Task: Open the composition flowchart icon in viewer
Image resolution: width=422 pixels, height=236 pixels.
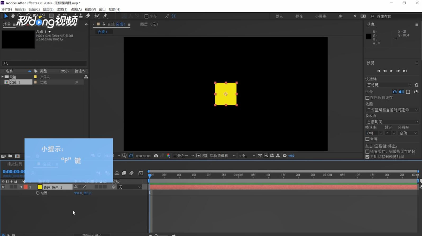Action: 278,156
